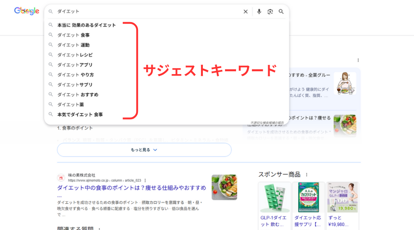Open the options dots beside スポンサー商品
The height and width of the screenshot is (230, 414).
[x=306, y=174]
